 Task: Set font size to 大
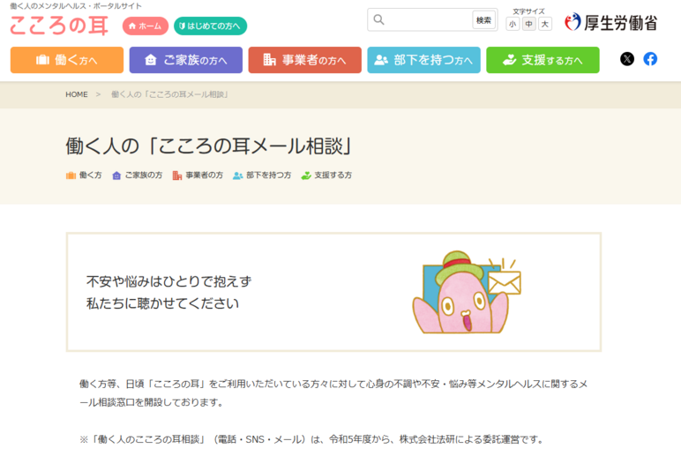click(x=544, y=24)
